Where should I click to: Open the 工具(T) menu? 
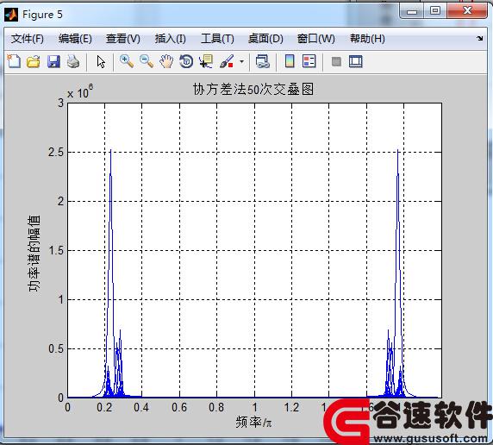point(217,39)
